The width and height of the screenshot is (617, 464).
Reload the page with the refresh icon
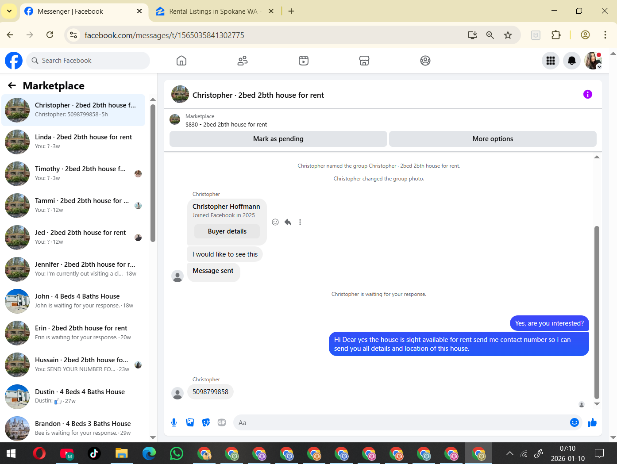tap(50, 35)
